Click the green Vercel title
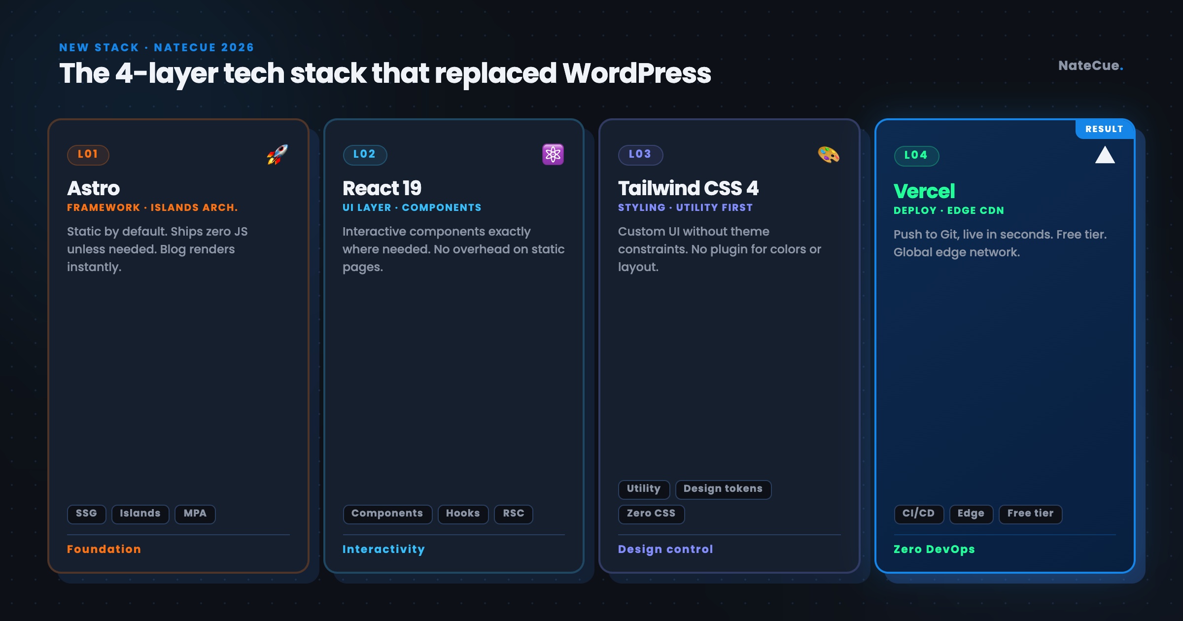The image size is (1183, 621). coord(924,191)
